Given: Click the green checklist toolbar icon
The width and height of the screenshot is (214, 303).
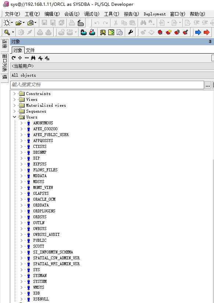Looking at the screenshot, I should tap(111, 32).
